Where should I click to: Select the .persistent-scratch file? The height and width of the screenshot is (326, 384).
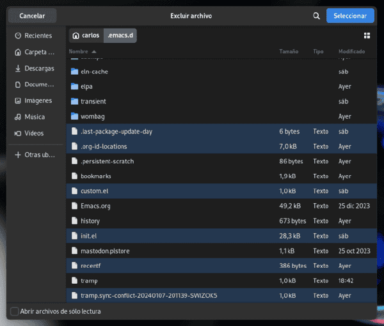pos(221,161)
